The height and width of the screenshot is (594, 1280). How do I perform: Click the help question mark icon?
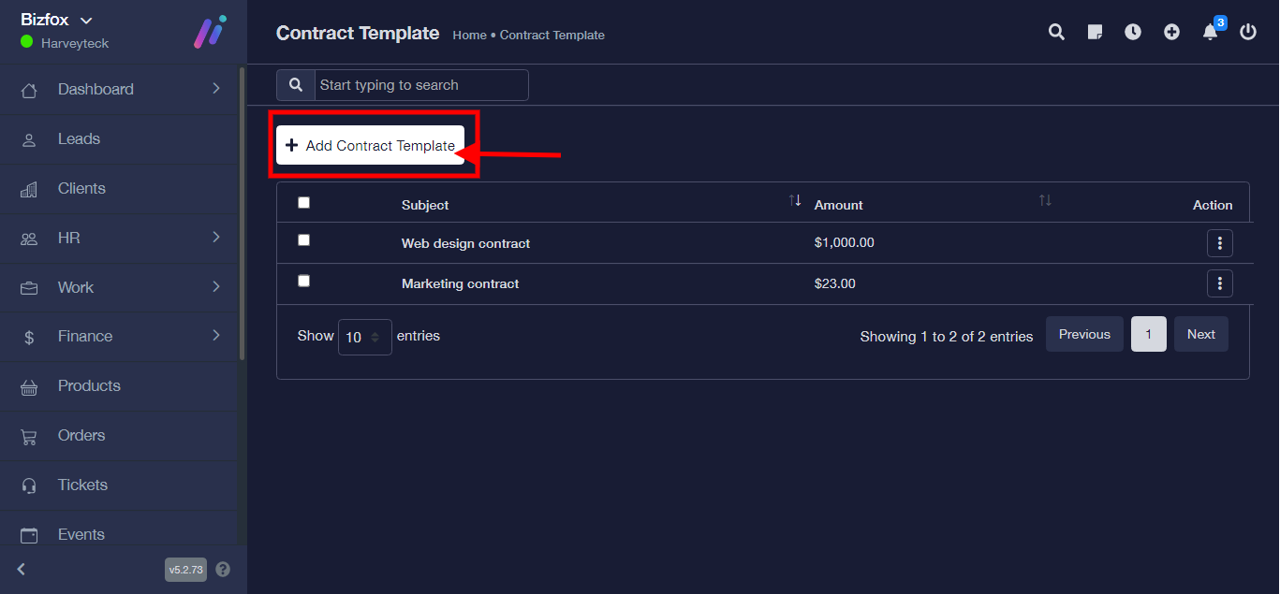click(x=223, y=569)
